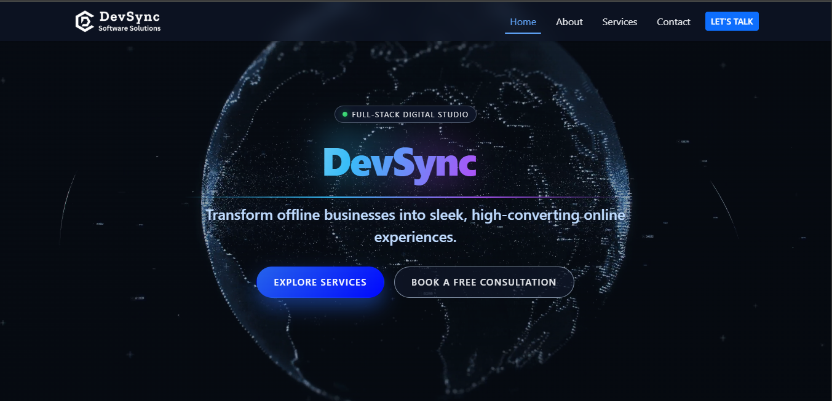Click the Software Solutions tagline text
This screenshot has height=401, width=832.
coord(129,28)
